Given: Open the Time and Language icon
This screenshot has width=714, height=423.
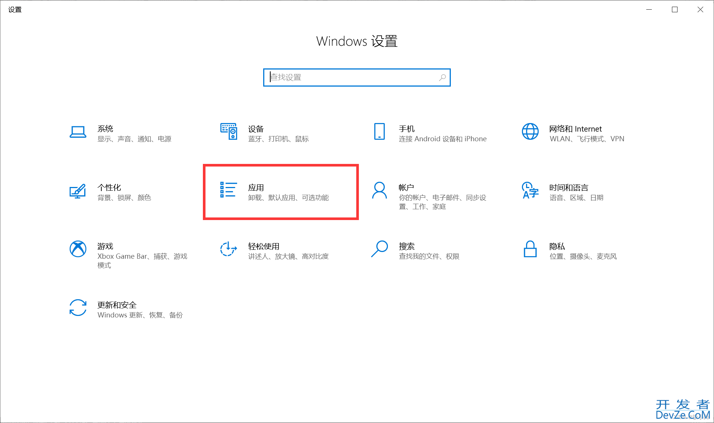Looking at the screenshot, I should pos(530,190).
